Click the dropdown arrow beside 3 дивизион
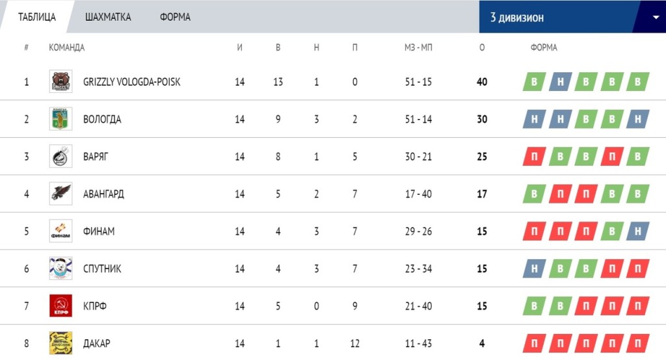 coord(656,18)
